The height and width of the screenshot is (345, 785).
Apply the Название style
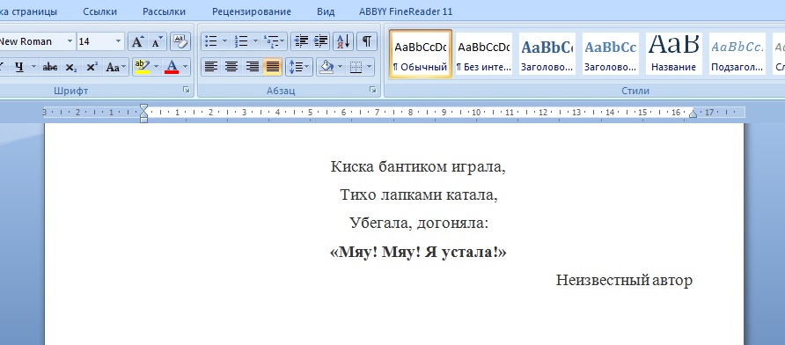(x=674, y=54)
